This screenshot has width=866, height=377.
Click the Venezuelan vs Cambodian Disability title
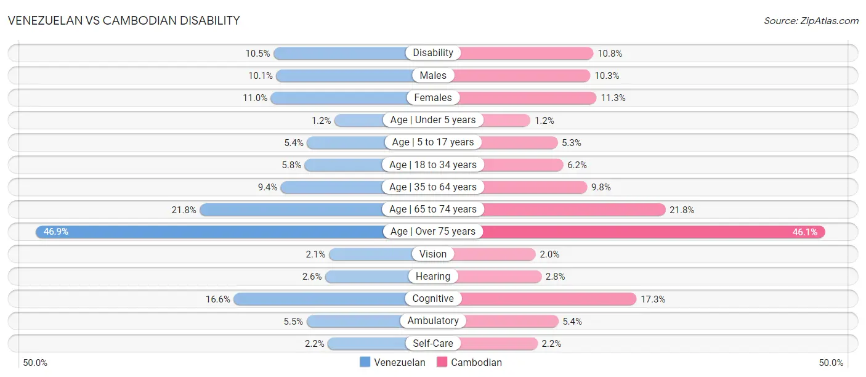tap(124, 20)
